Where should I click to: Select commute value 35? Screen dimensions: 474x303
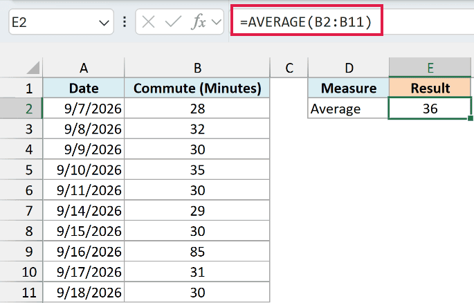[x=197, y=169]
